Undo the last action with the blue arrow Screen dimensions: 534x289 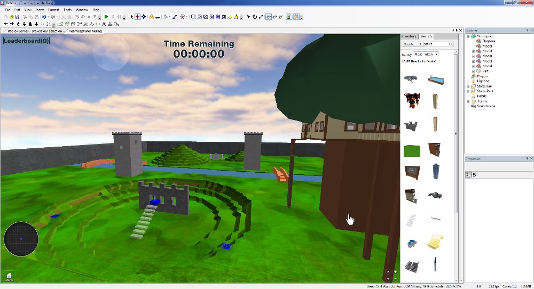pyautogui.click(x=44, y=17)
